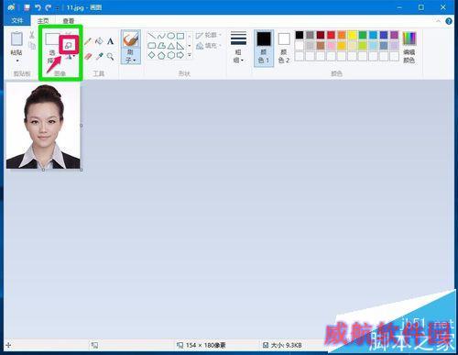The image size is (458, 355).
Task: Click the Edit colors button
Action: point(409,48)
